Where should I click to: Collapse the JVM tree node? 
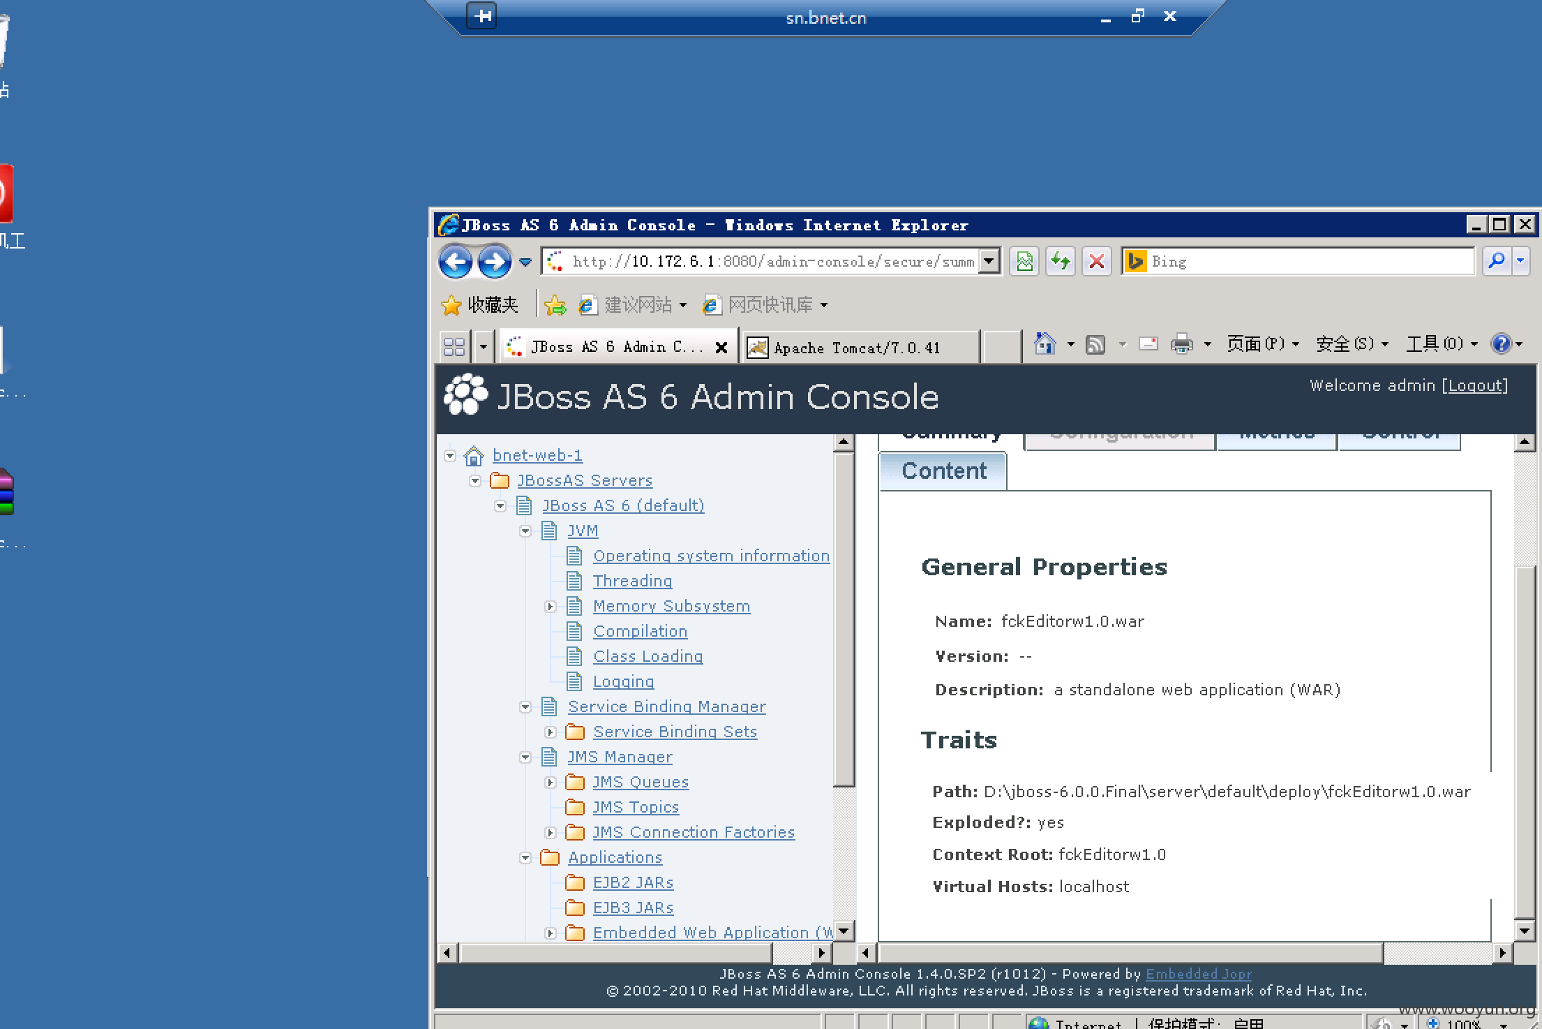coord(525,531)
